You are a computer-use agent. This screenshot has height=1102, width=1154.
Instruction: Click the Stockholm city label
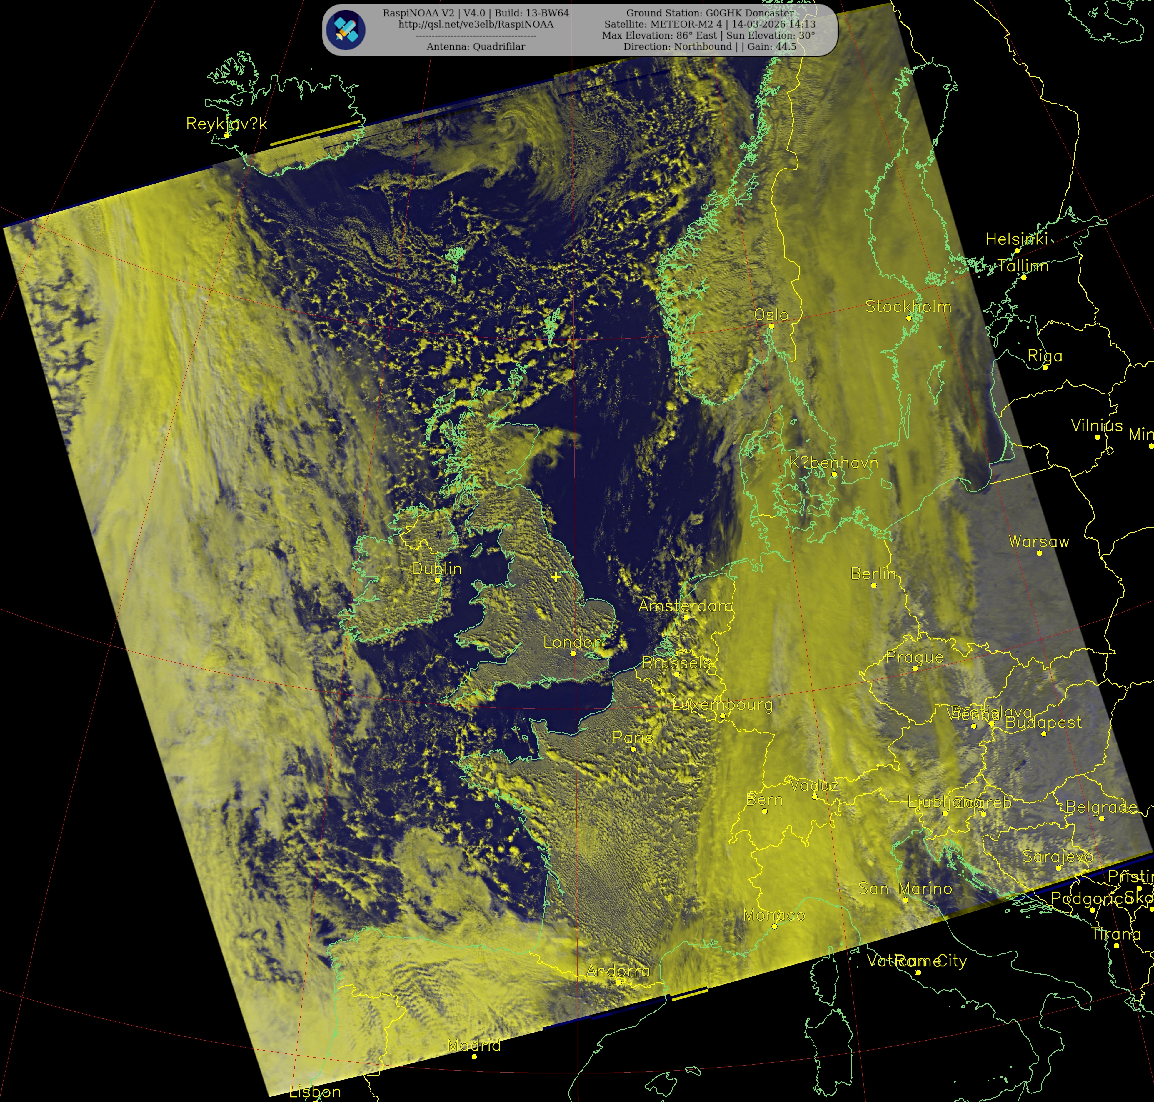click(908, 306)
